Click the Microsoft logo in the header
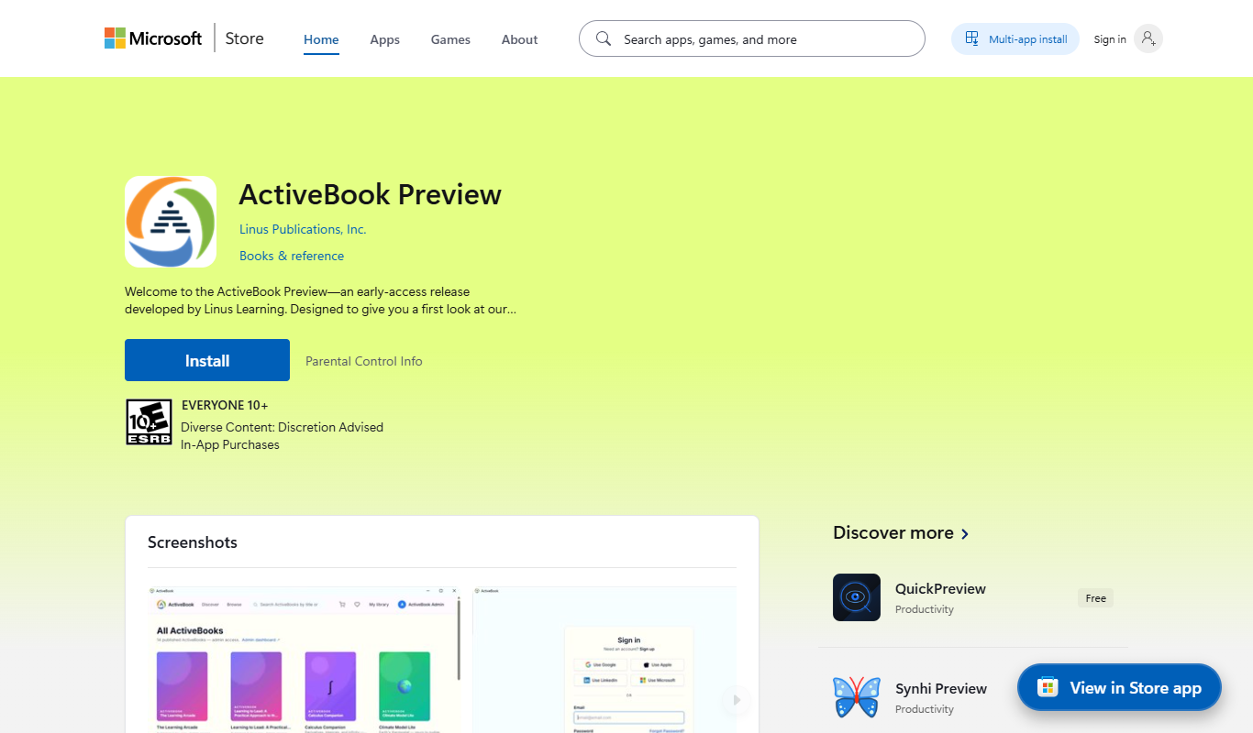1253x733 pixels. [153, 38]
